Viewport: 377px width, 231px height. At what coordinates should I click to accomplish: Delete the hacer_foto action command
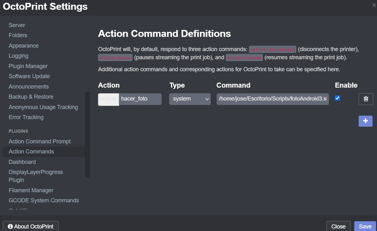coord(366,99)
